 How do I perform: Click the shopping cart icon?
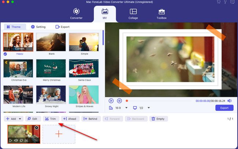(219, 2)
